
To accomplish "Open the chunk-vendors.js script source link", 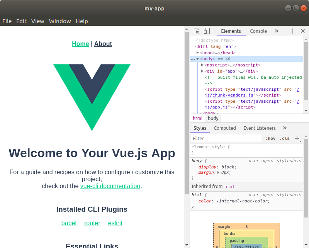I will (x=229, y=95).
